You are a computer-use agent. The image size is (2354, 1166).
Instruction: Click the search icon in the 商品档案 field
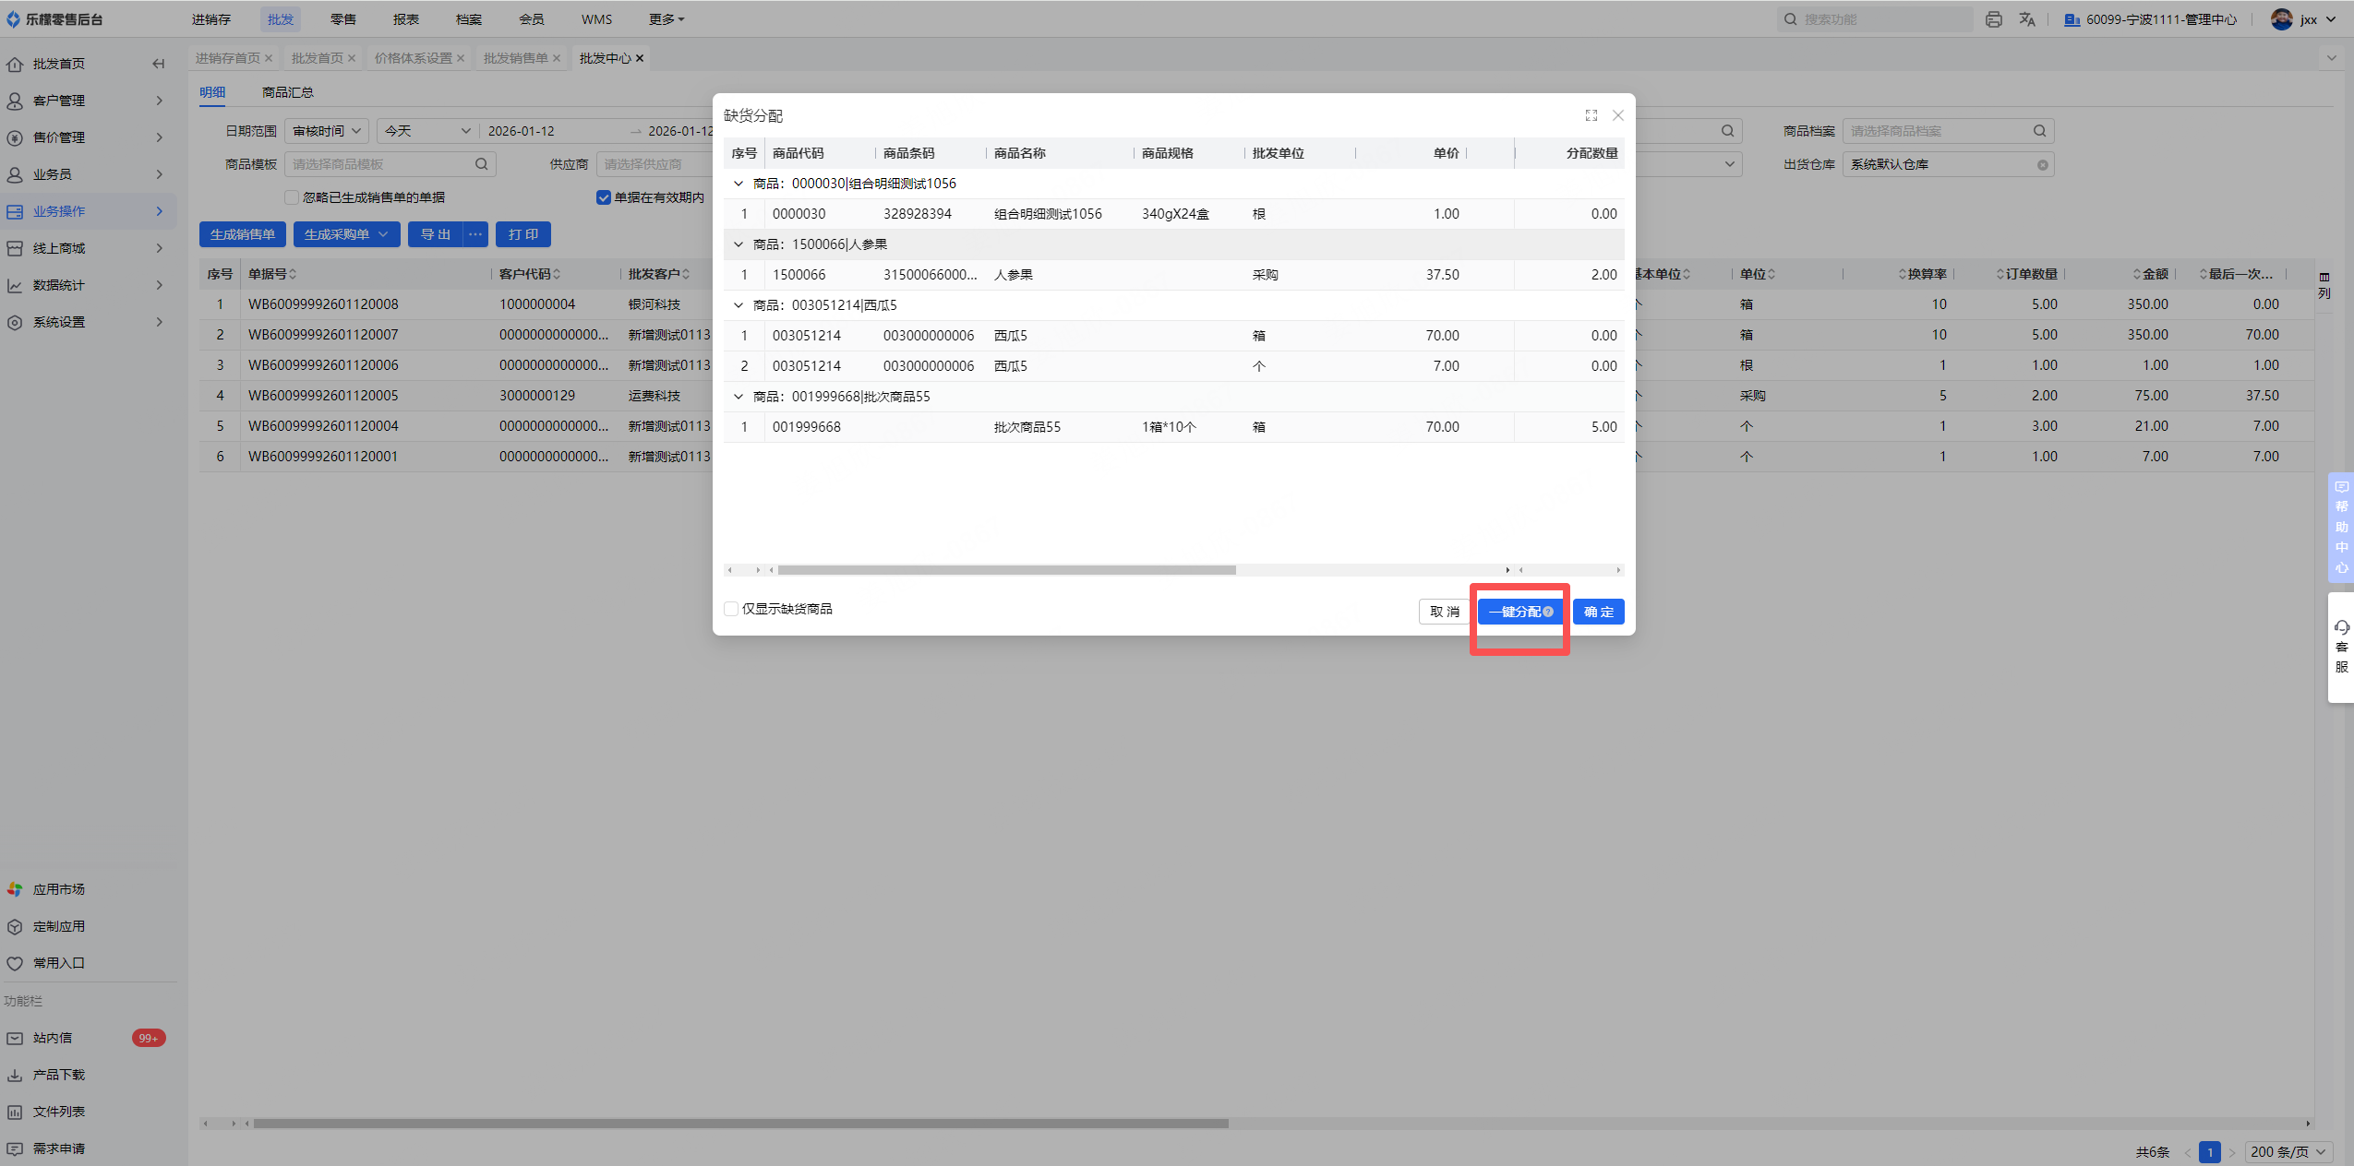tap(2039, 131)
